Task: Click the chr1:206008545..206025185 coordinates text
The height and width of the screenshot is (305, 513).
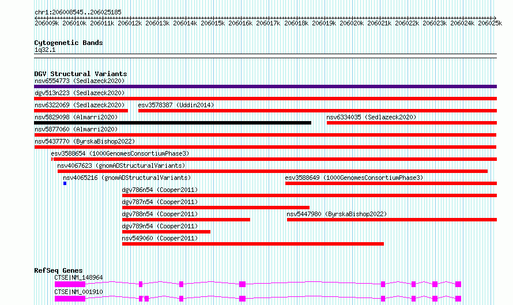Action: point(78,12)
